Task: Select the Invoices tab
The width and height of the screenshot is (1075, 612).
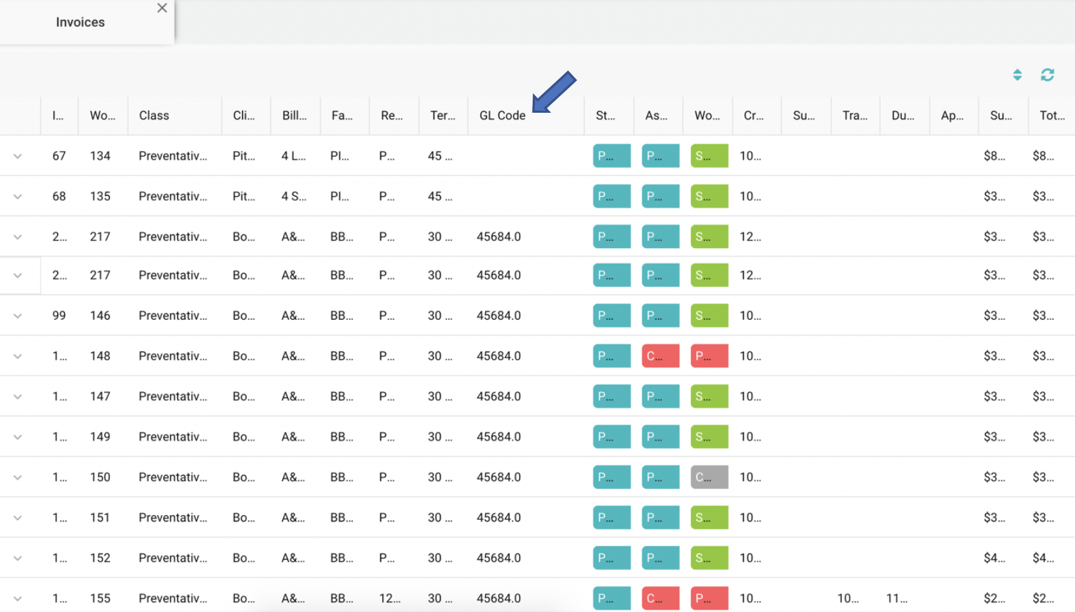Action: point(80,22)
